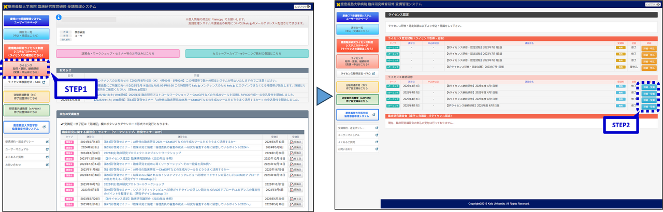The image size is (663, 212).
Task: Open 研究者共通教育（eAPRIN）修了証登録 in left window
Action: point(25,111)
